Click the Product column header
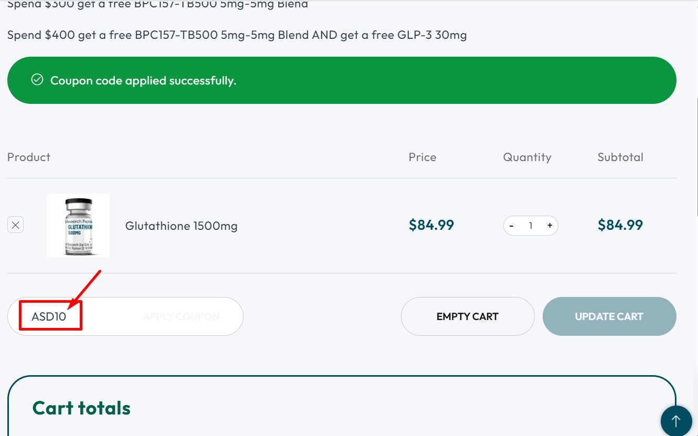The image size is (698, 436). tap(28, 156)
